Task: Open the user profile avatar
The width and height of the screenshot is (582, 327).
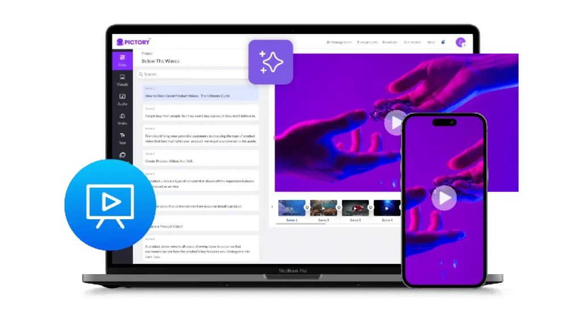Action: coord(461,42)
